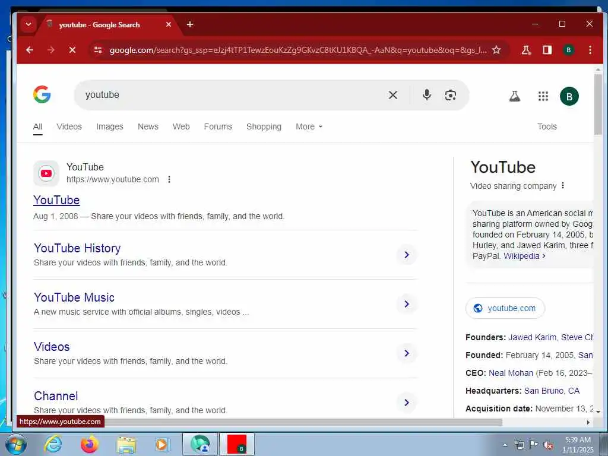Image resolution: width=608 pixels, height=456 pixels.
Task: Open the search Tools button
Action: point(547,126)
